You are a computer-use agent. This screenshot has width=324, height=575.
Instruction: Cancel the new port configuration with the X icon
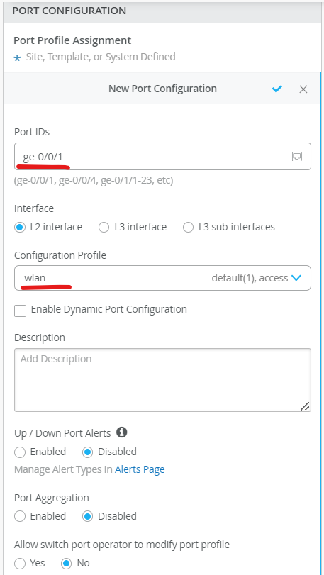[x=303, y=89]
